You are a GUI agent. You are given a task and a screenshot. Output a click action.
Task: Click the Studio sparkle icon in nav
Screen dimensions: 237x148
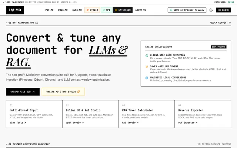coord(87,10)
